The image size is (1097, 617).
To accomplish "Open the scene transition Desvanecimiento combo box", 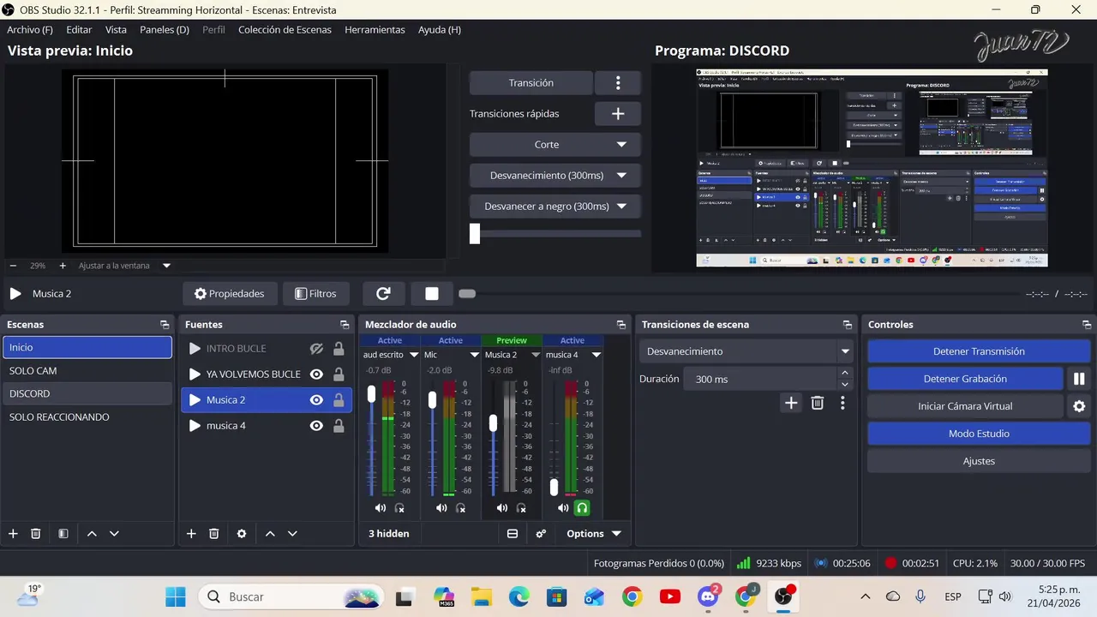I will [x=746, y=351].
